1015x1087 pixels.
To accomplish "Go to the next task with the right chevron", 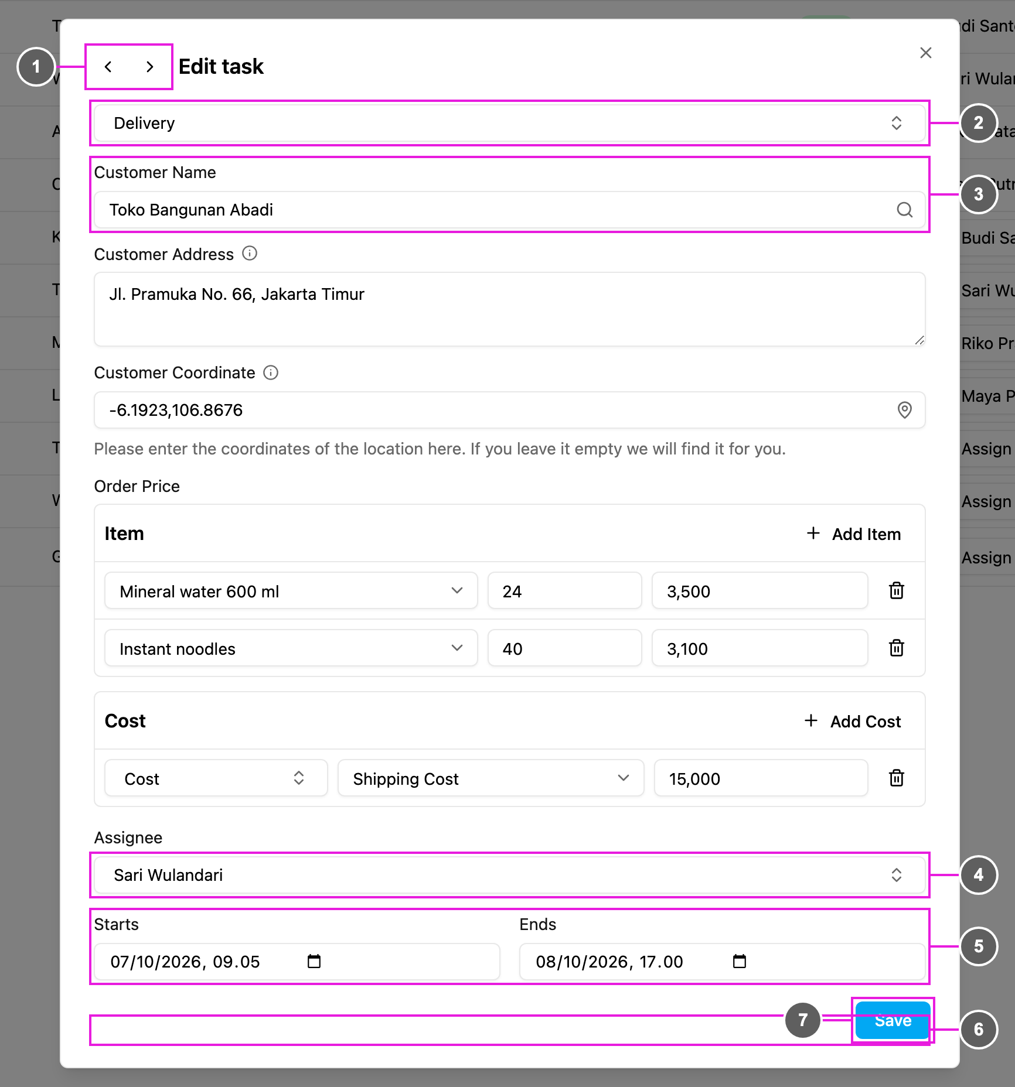I will pyautogui.click(x=150, y=67).
